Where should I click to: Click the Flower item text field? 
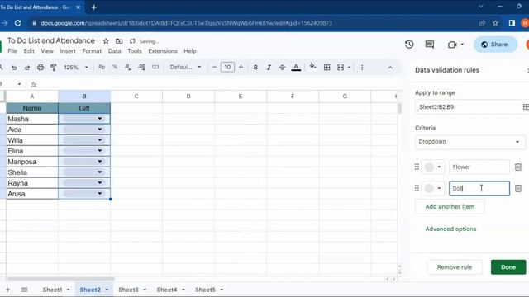click(x=479, y=167)
